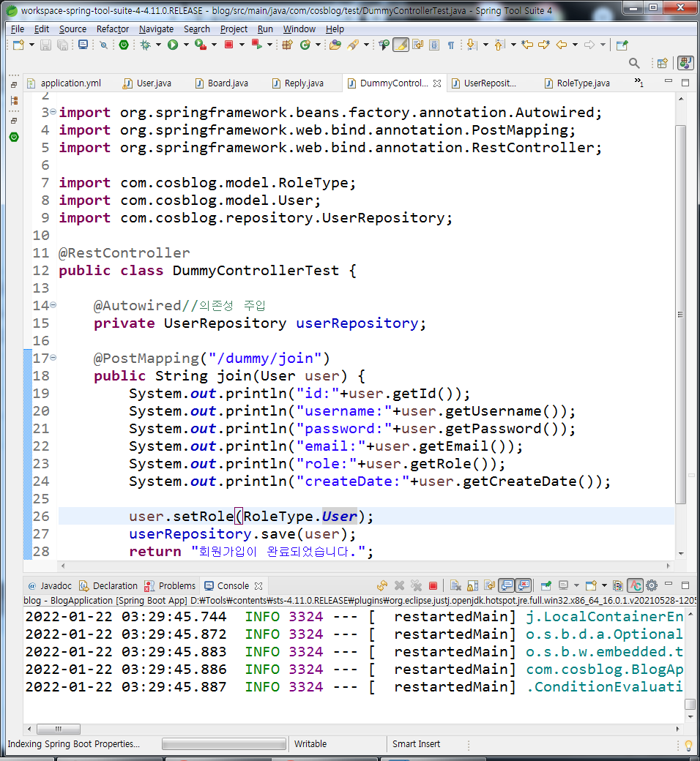Toggle Show Whitespace Characters pilcrow icon
The image size is (700, 761).
pos(451,45)
